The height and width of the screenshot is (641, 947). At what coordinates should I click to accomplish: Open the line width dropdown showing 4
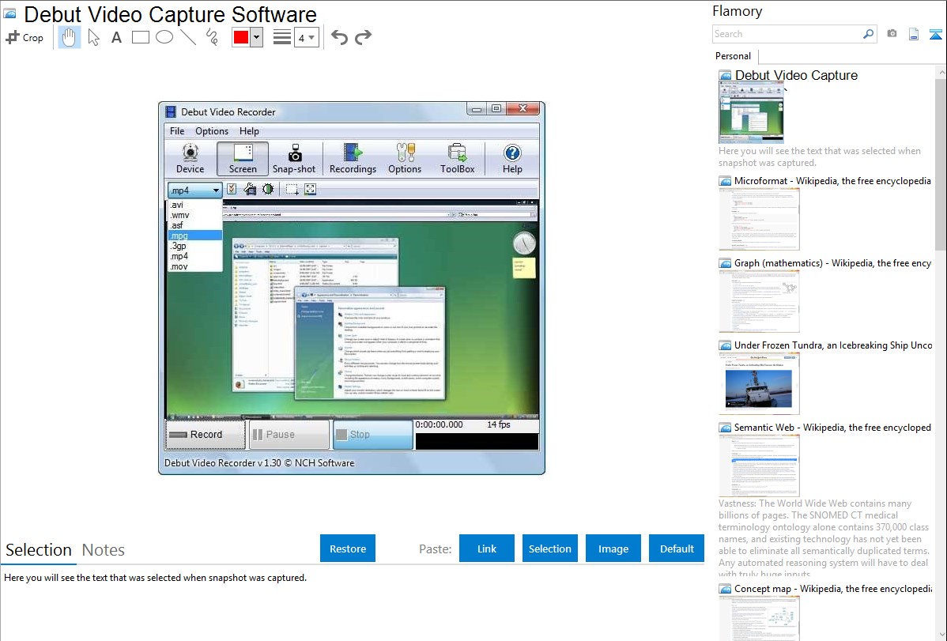306,38
